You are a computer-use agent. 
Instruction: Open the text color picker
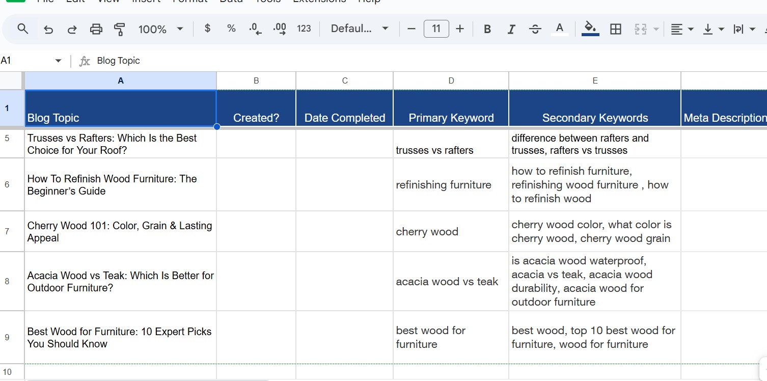coord(560,29)
